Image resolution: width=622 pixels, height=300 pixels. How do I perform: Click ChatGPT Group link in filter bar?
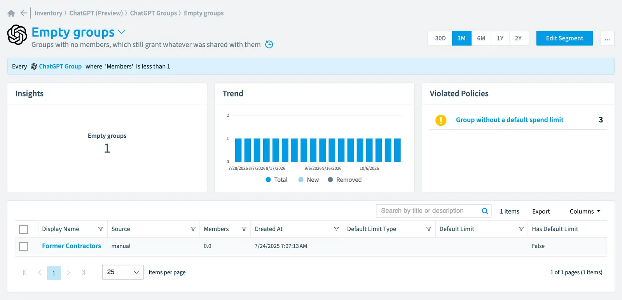click(x=60, y=67)
